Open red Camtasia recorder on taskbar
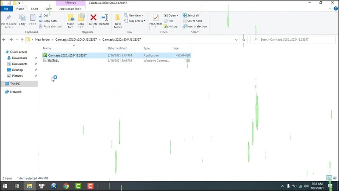This screenshot has width=339, height=191. (90, 186)
